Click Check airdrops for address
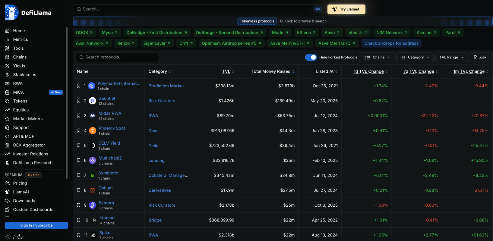The image size is (493, 241). coord(391,43)
